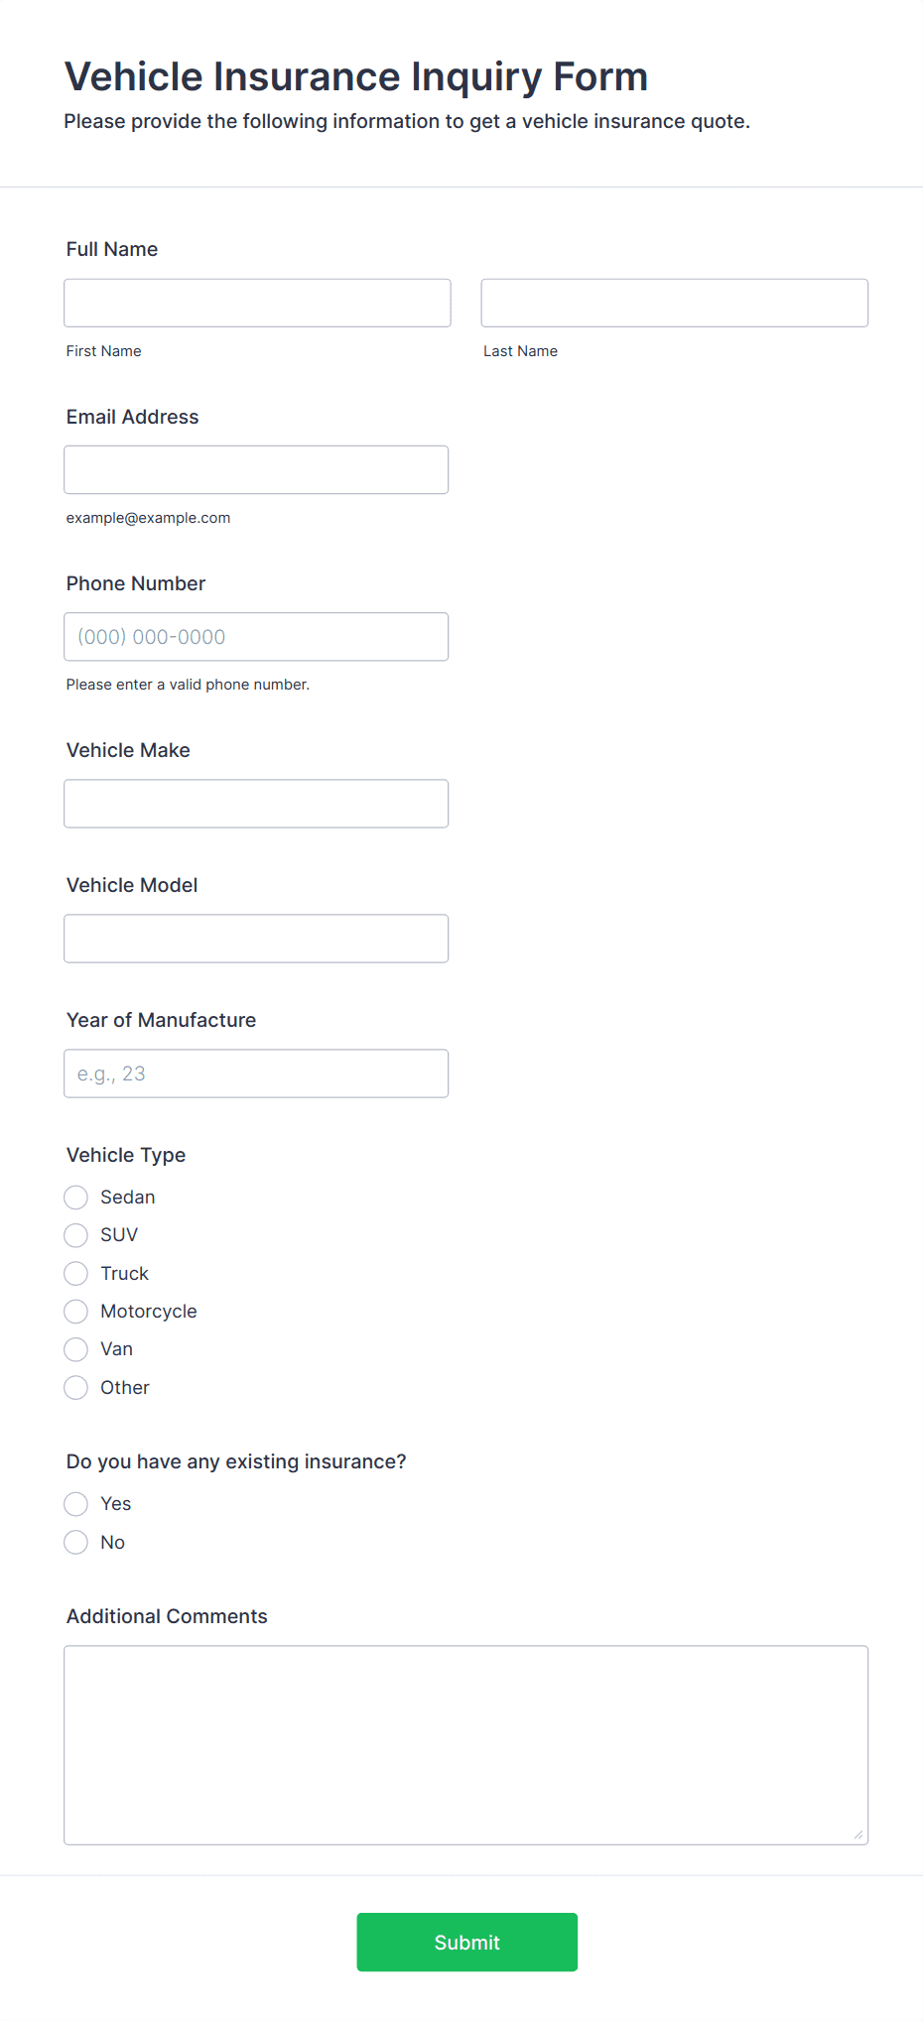The image size is (923, 2021).
Task: Click the Vehicle Insurance Inquiry Form heading
Action: tap(356, 76)
